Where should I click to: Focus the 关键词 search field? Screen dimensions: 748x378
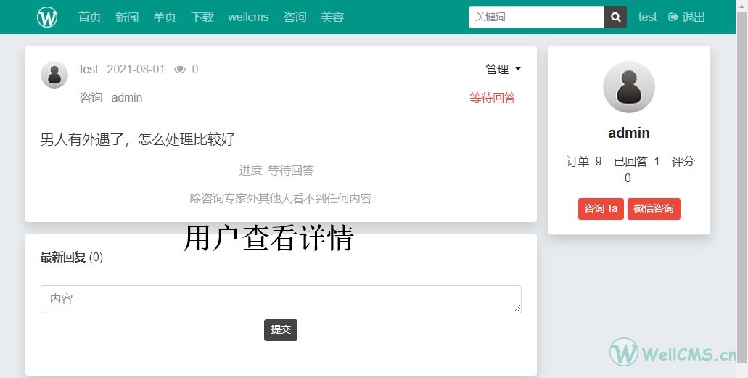click(537, 17)
